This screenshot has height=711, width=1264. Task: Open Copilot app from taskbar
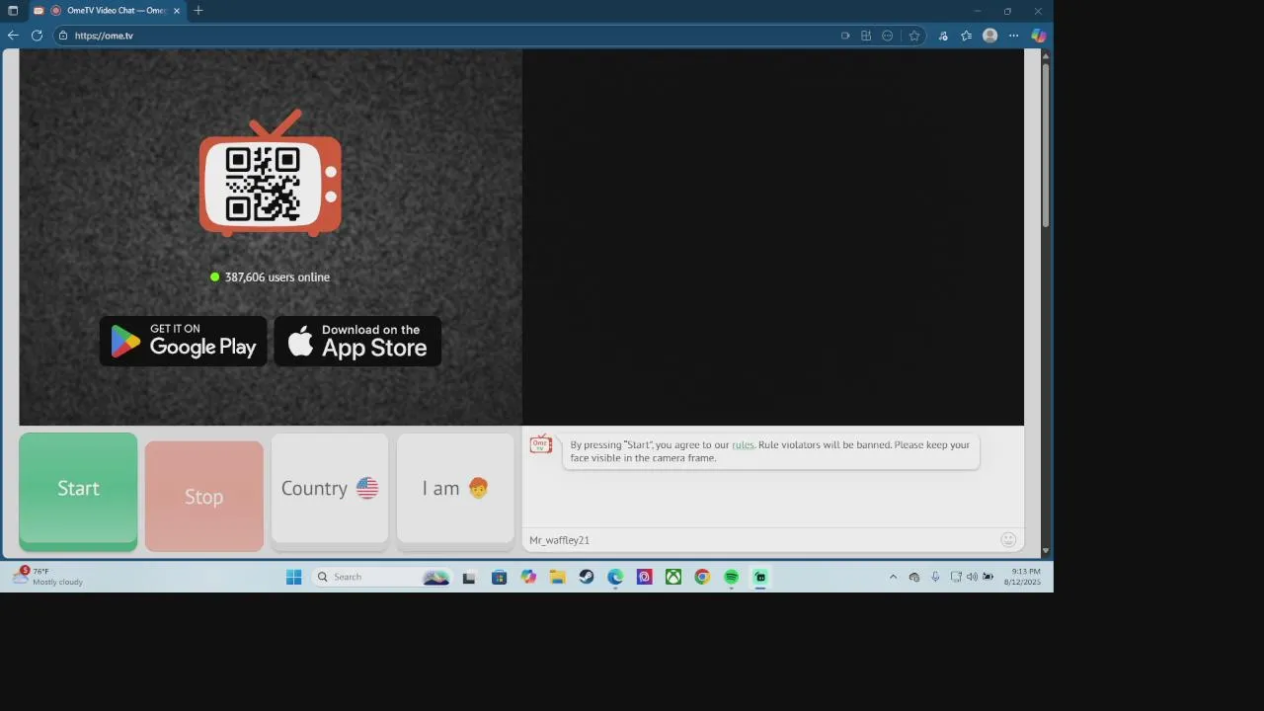[x=528, y=577]
